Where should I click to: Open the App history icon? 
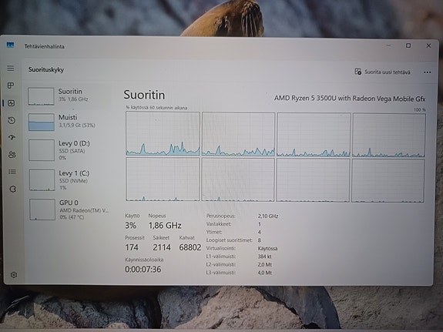point(12,121)
